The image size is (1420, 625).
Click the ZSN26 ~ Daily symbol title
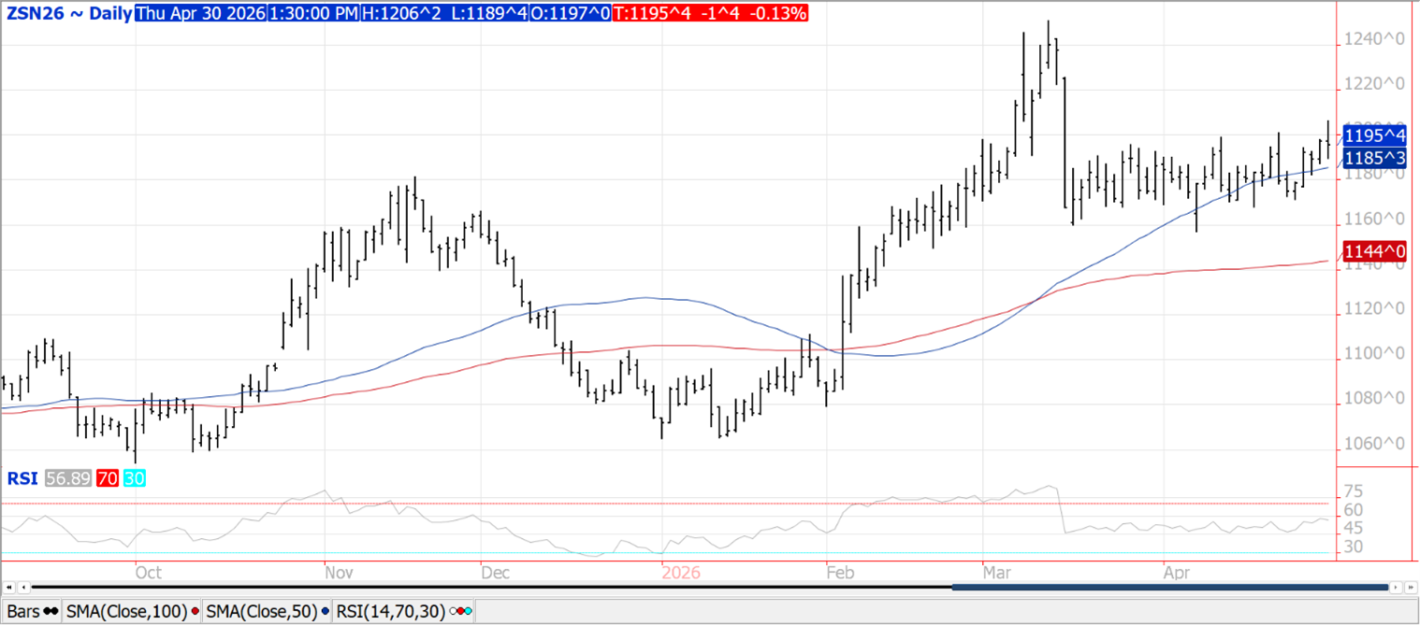click(67, 13)
